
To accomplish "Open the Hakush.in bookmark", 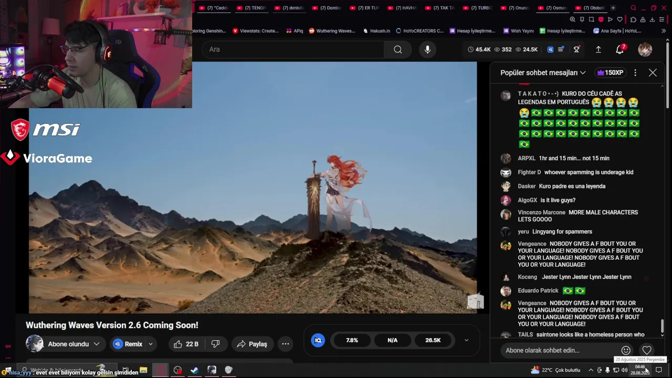I will tap(376, 31).
